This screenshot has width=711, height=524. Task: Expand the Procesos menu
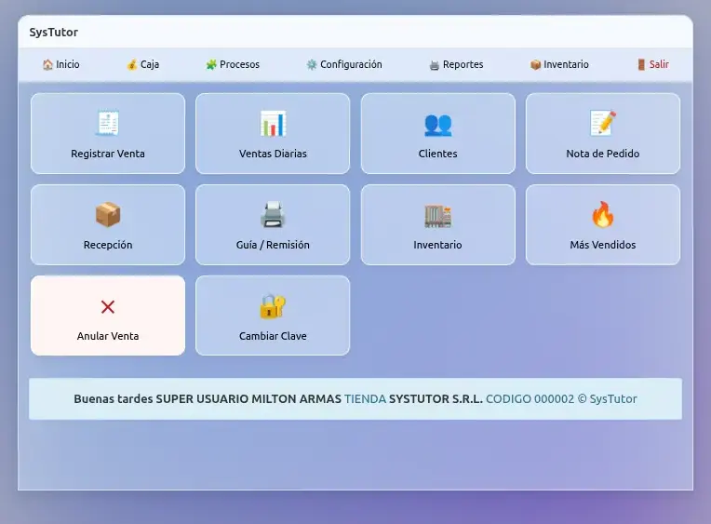pos(233,65)
